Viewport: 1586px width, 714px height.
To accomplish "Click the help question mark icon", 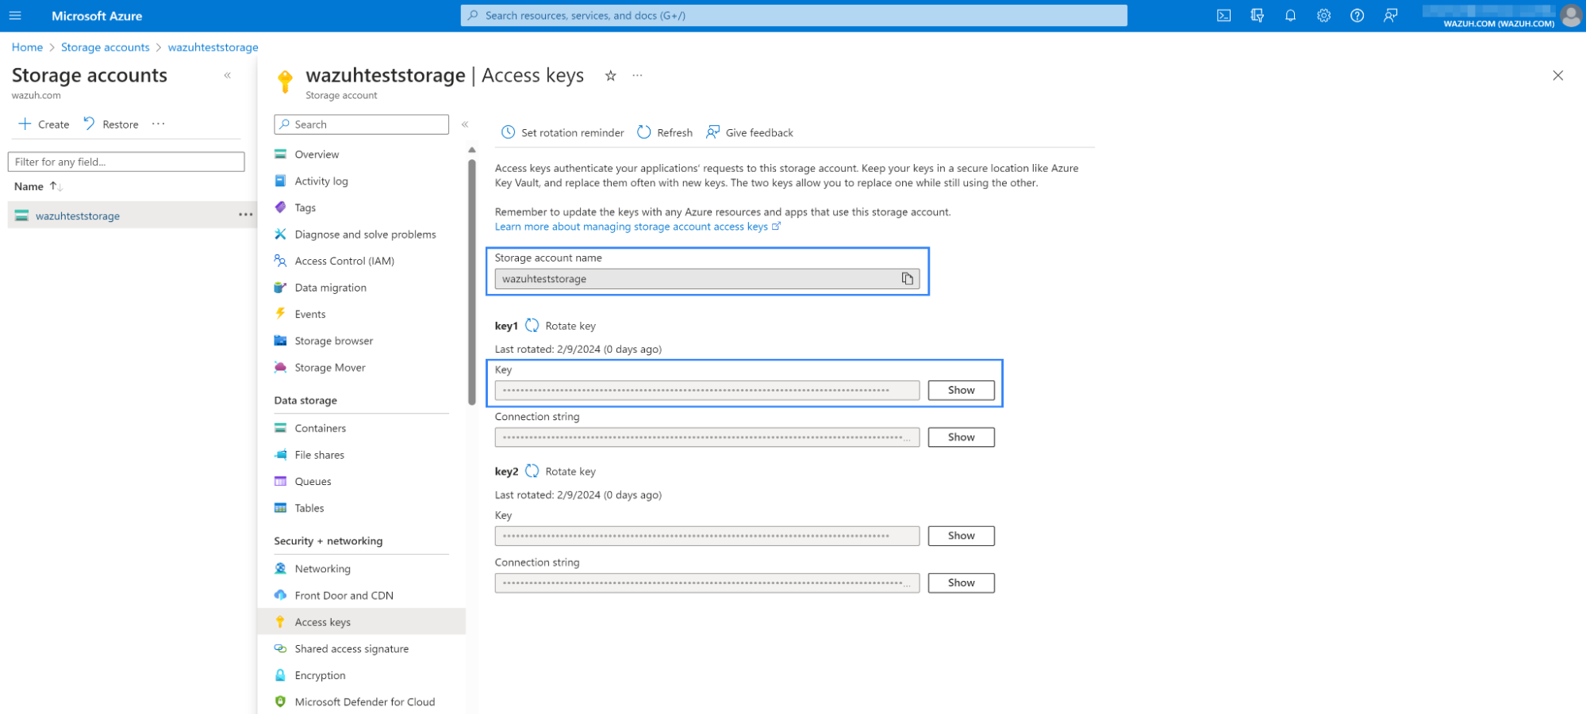I will click(1357, 16).
